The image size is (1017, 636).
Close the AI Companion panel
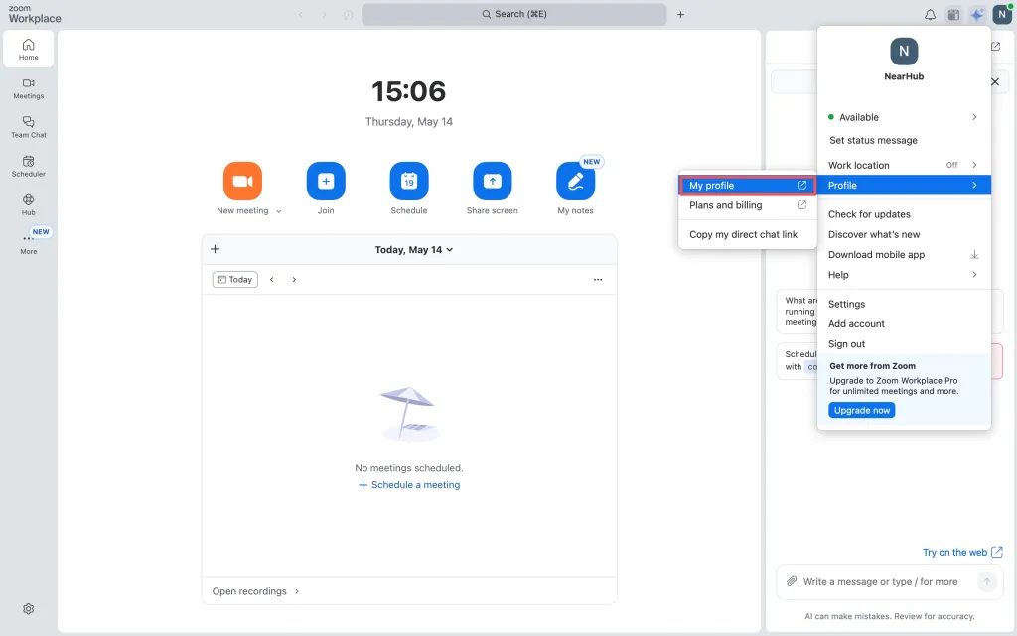tap(995, 81)
